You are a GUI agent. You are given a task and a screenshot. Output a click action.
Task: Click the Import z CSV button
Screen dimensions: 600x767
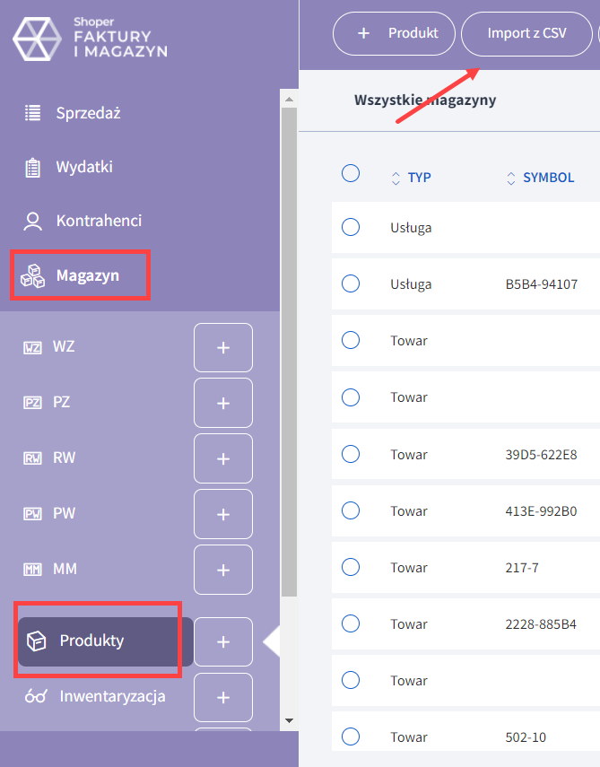(526, 34)
